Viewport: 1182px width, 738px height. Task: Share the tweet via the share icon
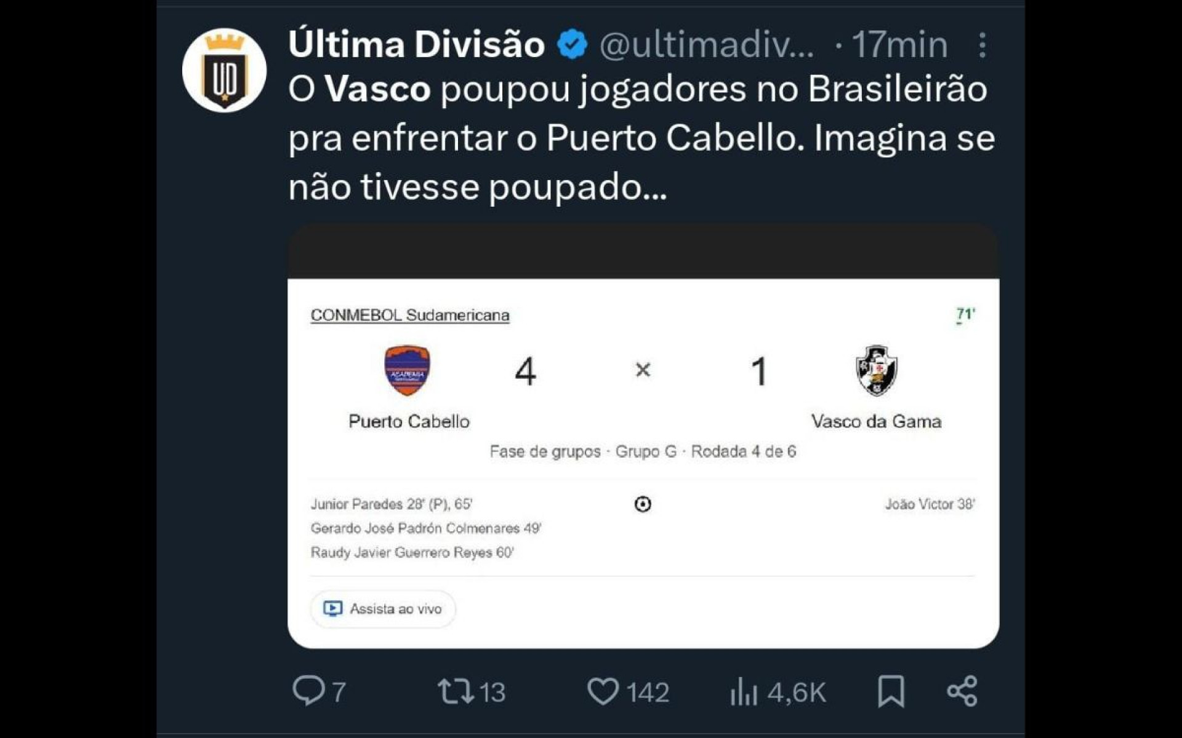click(963, 691)
